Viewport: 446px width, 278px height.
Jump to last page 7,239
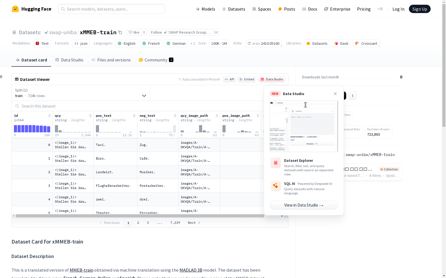(x=175, y=223)
